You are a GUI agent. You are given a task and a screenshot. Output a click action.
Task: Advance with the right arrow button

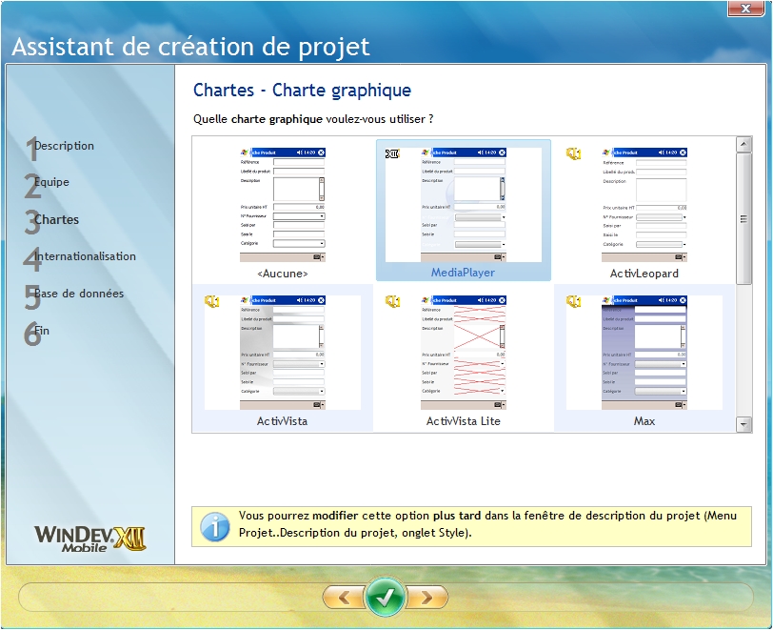[426, 598]
